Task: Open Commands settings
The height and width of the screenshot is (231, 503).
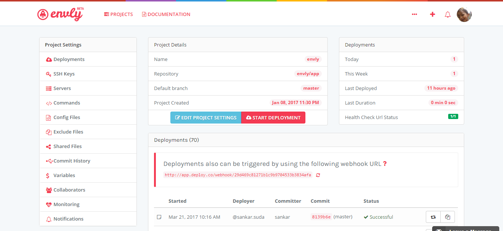Action: (x=88, y=103)
